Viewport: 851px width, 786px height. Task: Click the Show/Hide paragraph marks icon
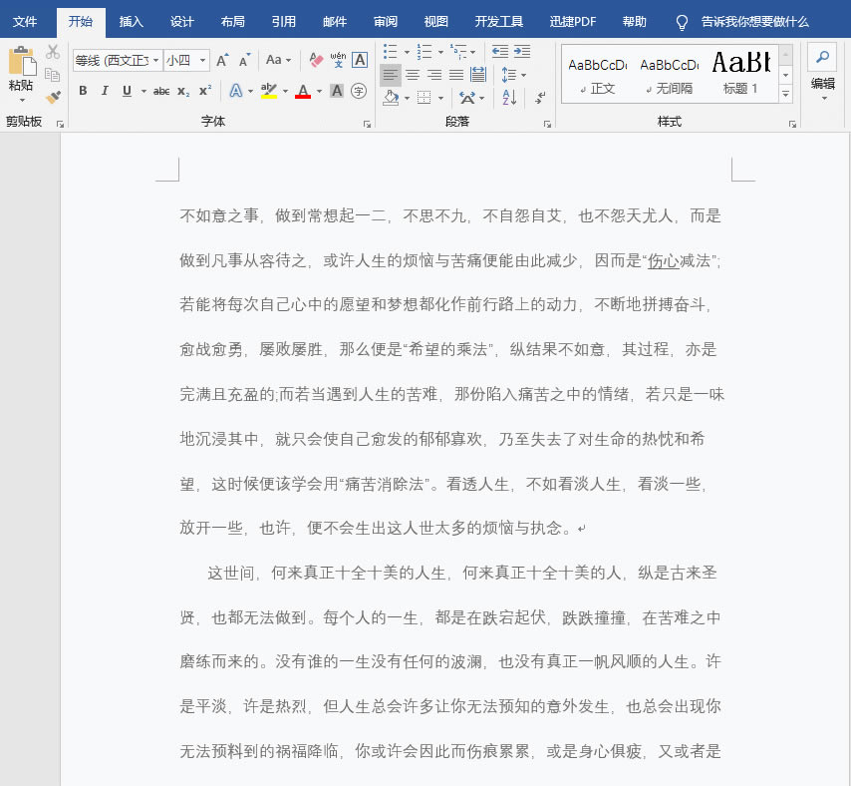point(540,98)
